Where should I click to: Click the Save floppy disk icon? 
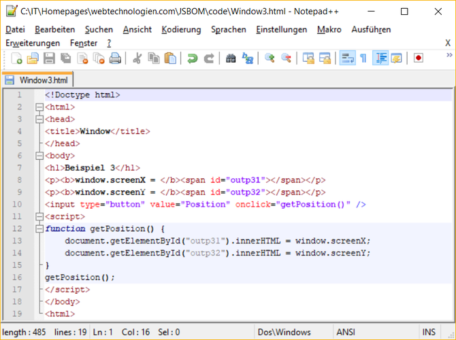point(49,58)
